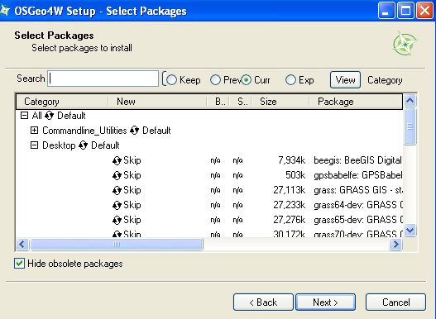Uncheck Hide obsolete packages checkbox
This screenshot has width=436, height=319.
(20, 263)
